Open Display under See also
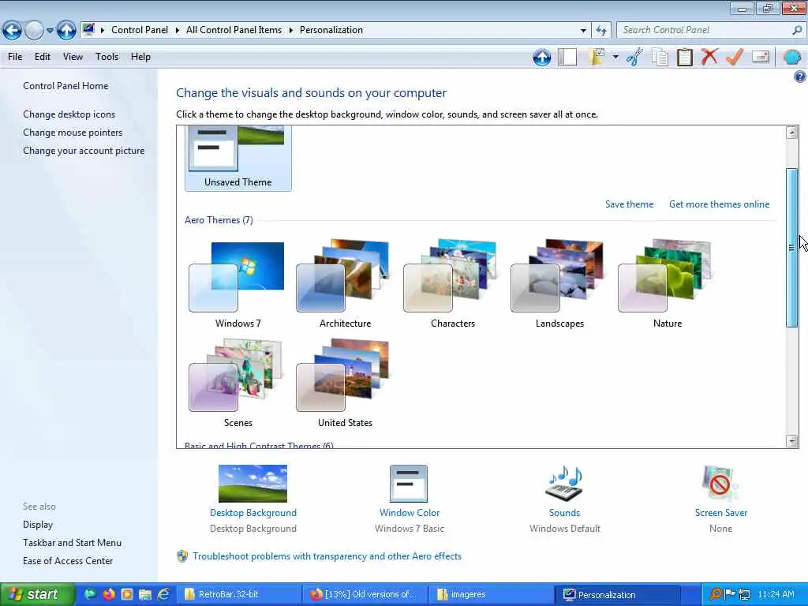 tap(38, 525)
